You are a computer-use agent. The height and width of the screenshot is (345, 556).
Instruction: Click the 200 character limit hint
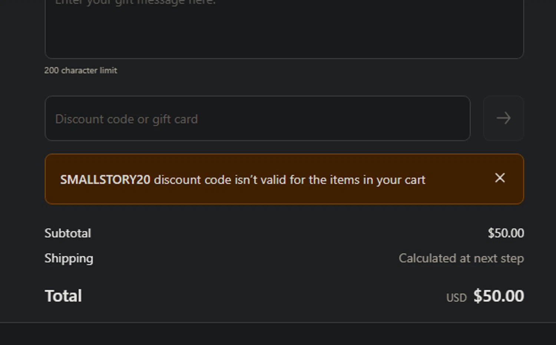point(81,70)
